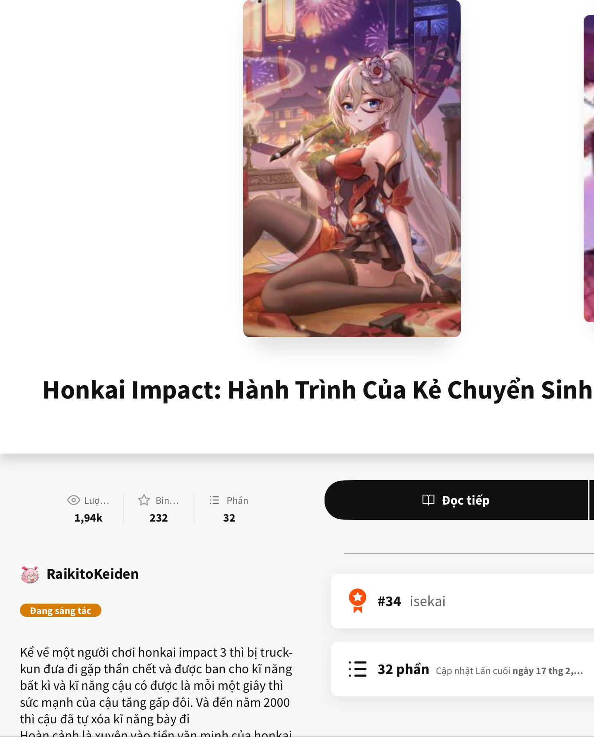Expand the 32 phần chapter list
This screenshot has height=737, width=594.
tap(462, 669)
